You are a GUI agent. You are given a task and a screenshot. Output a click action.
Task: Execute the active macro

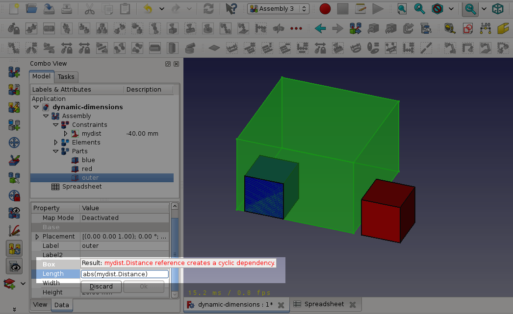(x=379, y=8)
